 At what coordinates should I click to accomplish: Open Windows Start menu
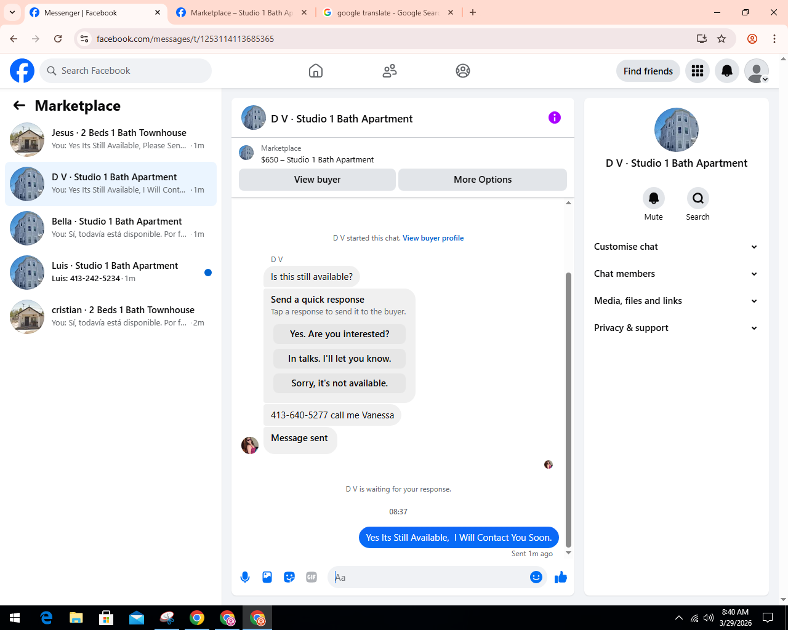[x=15, y=618]
